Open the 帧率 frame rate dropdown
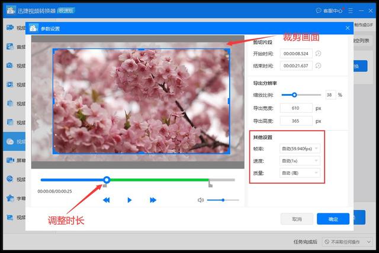The height and width of the screenshot is (253, 379). 300,148
